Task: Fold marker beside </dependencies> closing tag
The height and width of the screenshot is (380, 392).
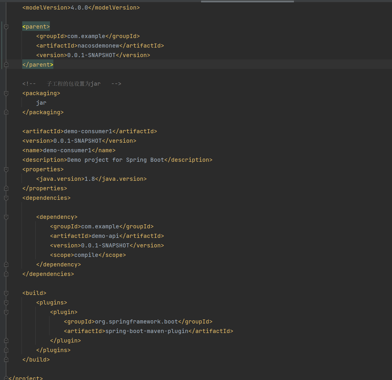Action: 6,274
